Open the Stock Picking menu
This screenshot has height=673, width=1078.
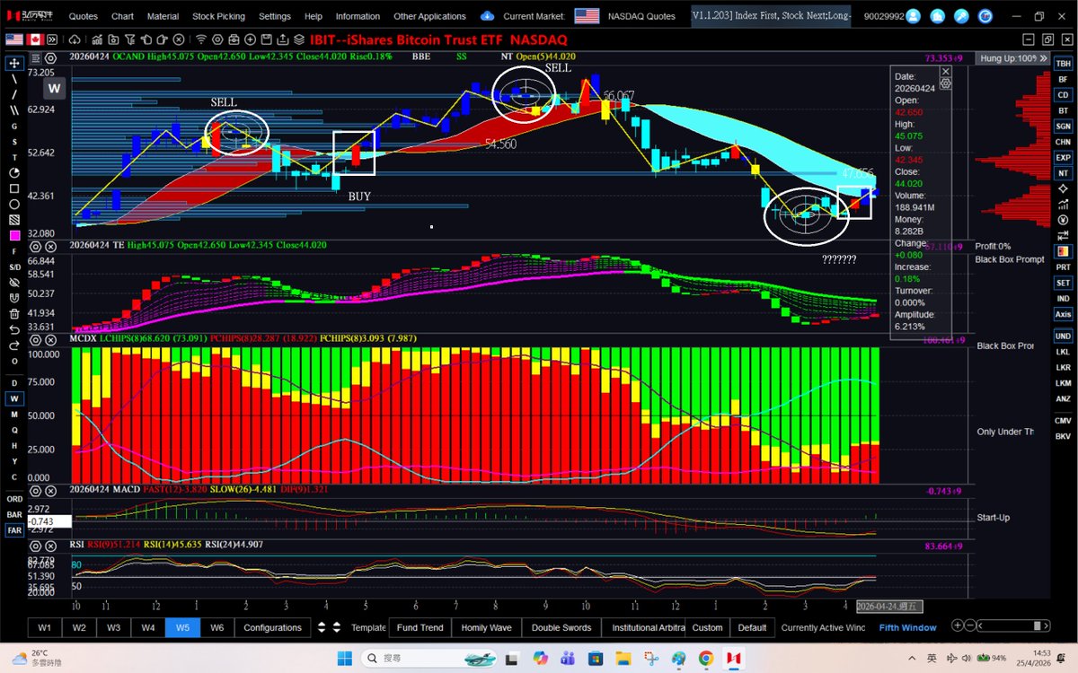[216, 16]
